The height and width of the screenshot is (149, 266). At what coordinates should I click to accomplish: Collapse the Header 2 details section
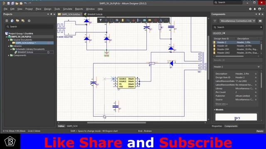(x=259, y=67)
